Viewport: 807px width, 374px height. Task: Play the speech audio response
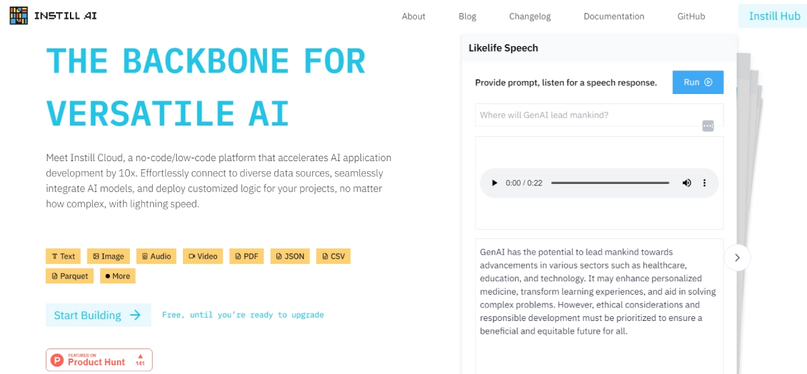495,183
